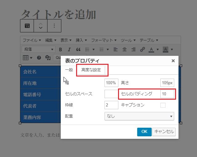Viewport: 197px width, 157px height.
Task: Open the フォーマット menu
Action: (104, 40)
